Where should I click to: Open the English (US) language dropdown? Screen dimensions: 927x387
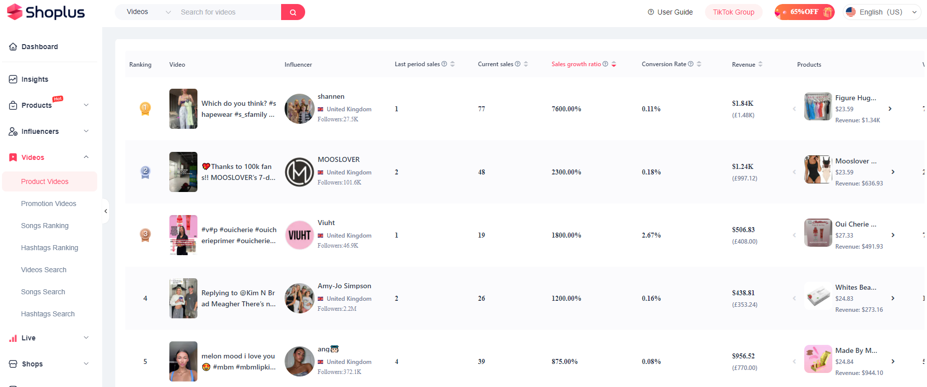tap(882, 12)
